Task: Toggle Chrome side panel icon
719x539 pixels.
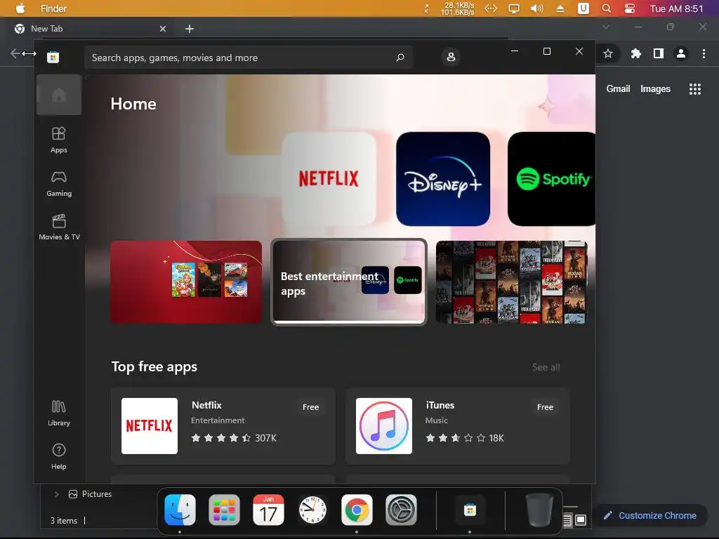Action: (659, 53)
